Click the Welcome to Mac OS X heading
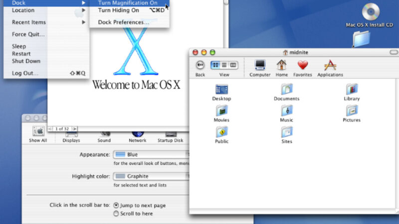 [x=136, y=85]
